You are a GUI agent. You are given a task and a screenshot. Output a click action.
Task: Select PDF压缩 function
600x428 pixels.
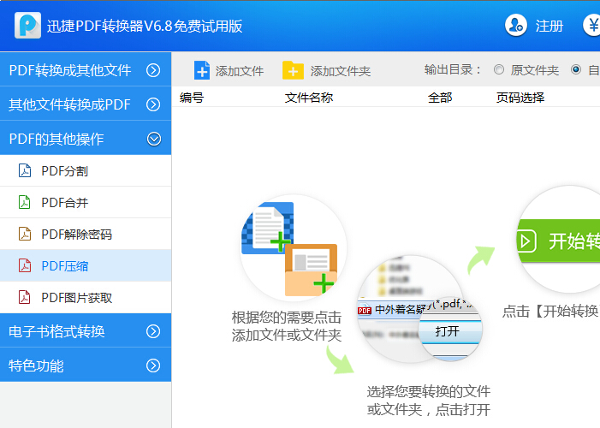pos(86,265)
